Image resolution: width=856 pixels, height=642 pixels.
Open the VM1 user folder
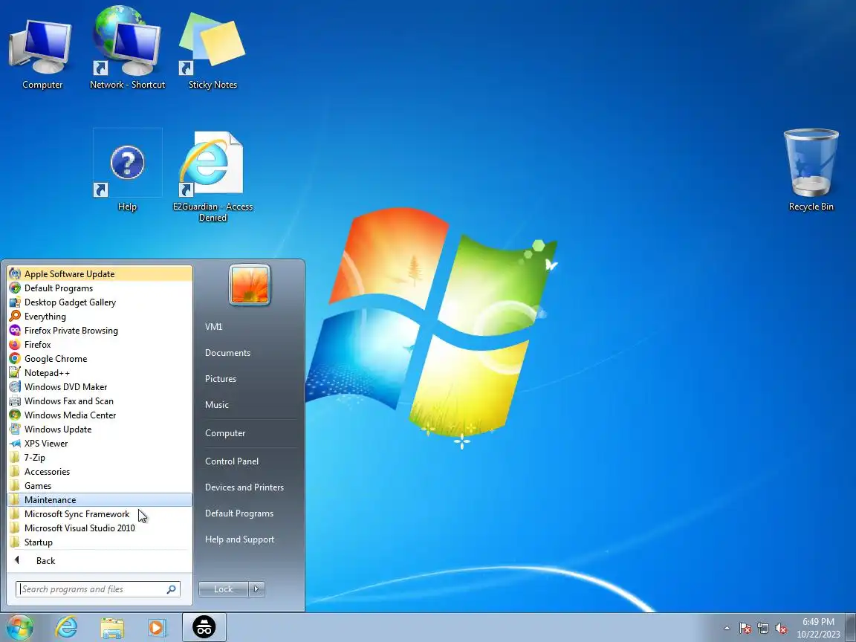tap(249, 326)
